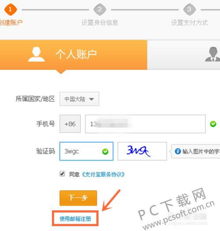This screenshot has width=220, height=231.
Task: Click the white personal account avatar icon
Action: (36, 54)
